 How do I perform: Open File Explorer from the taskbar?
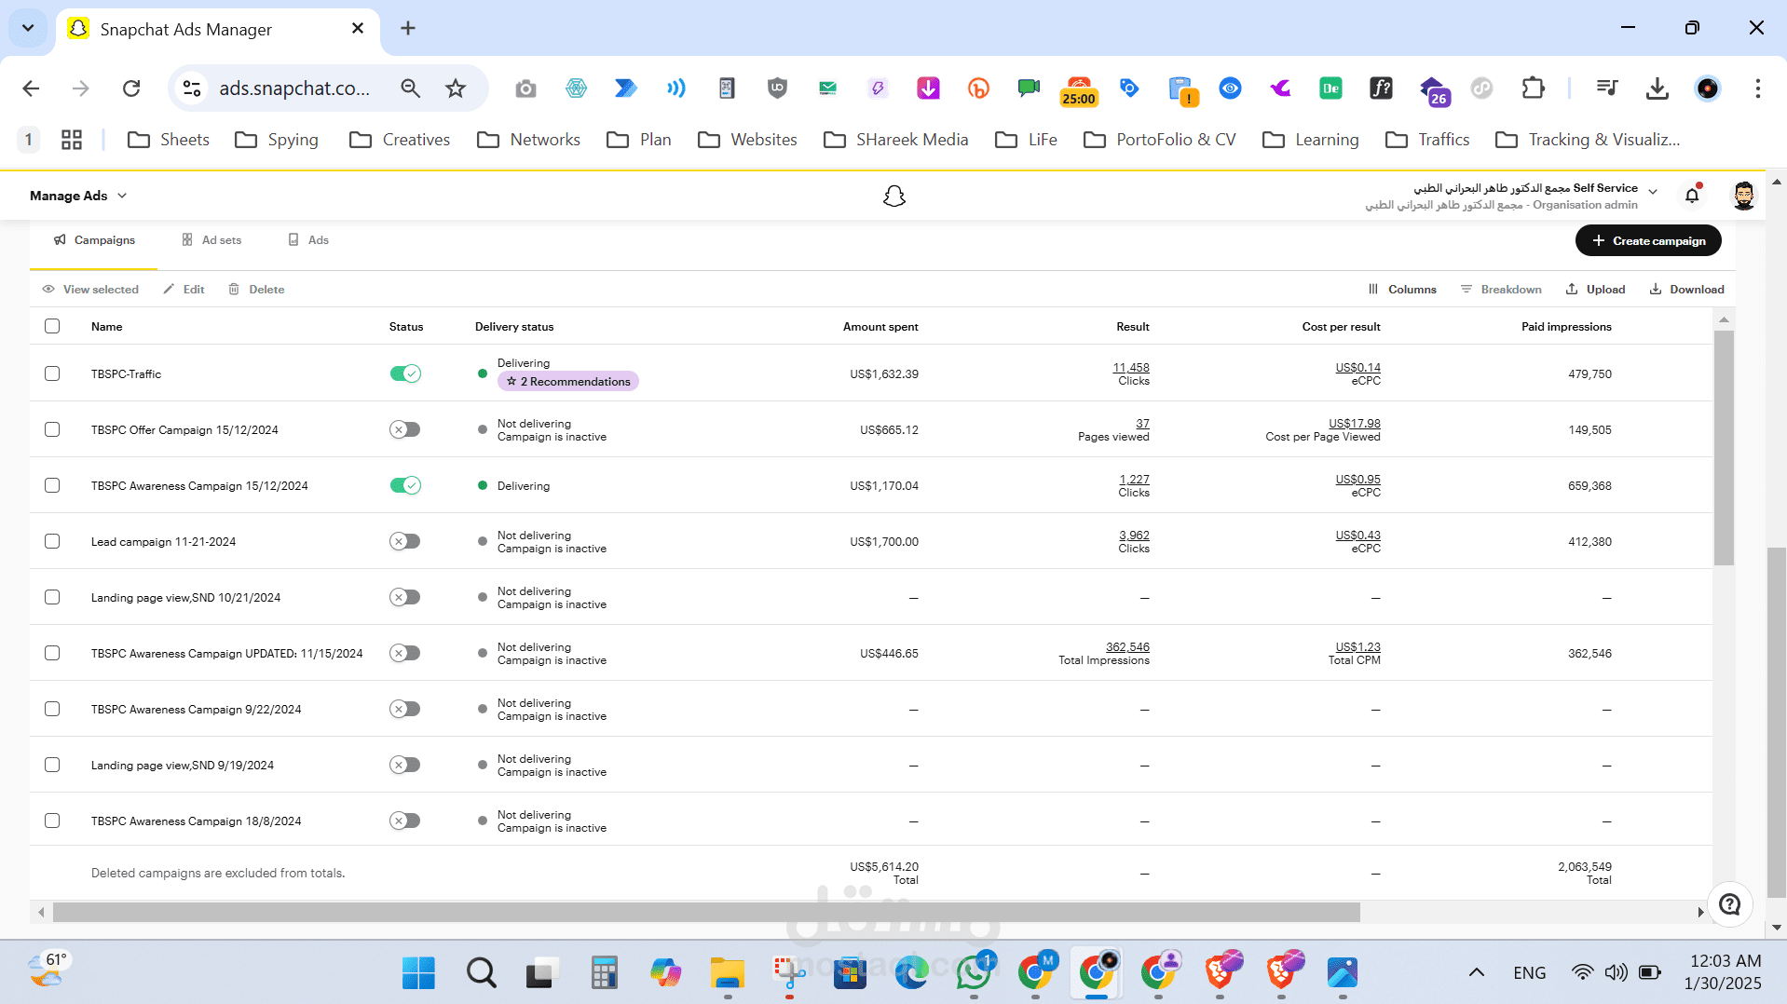[727, 973]
